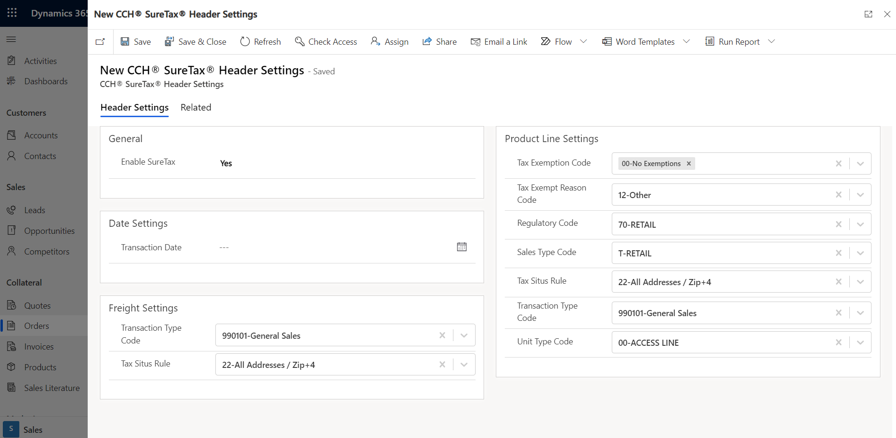Click the Save button label
The height and width of the screenshot is (438, 896).
click(142, 42)
